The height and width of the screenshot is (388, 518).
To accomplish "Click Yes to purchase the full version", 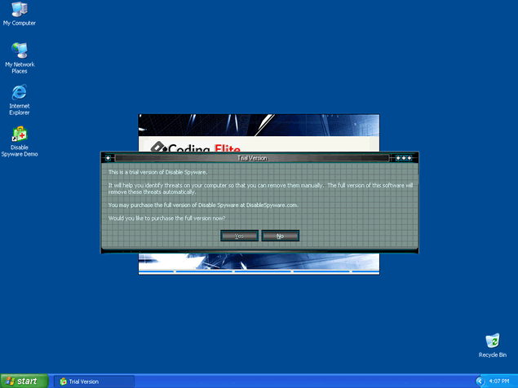I will click(x=239, y=236).
